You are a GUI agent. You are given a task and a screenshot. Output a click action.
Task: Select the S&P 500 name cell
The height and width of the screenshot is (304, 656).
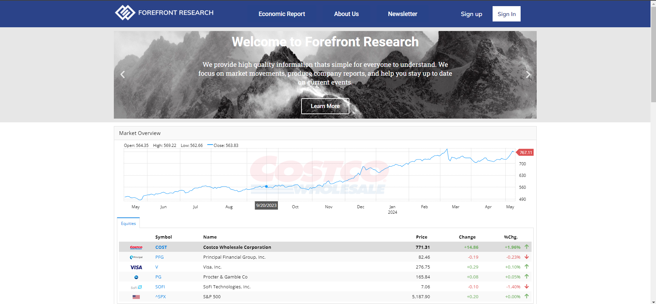coord(212,297)
